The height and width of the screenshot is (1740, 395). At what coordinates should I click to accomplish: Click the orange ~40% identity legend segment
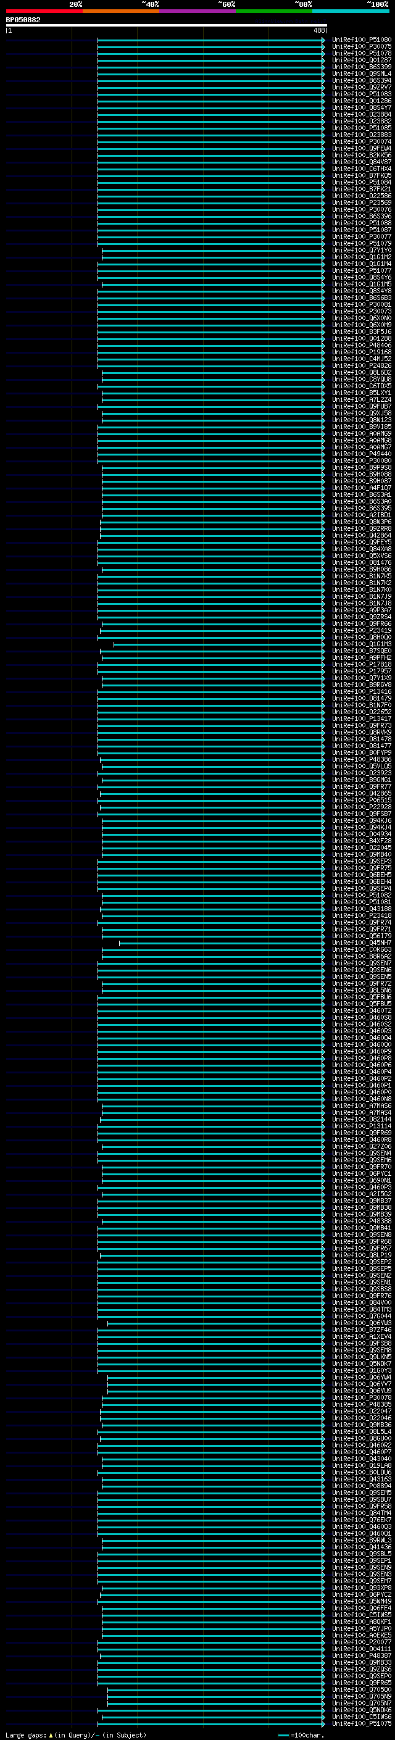pos(122,11)
